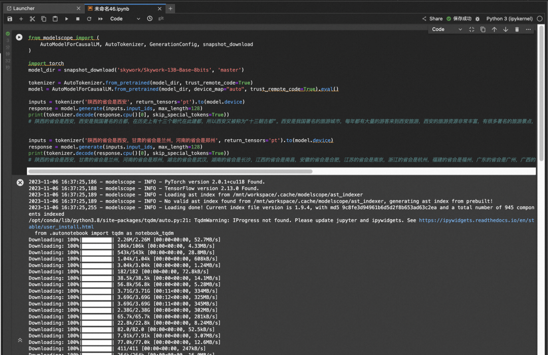Screen dimensions: 548x355
Task: Open the main toolbar Code cell type dropdown
Action: point(125,19)
